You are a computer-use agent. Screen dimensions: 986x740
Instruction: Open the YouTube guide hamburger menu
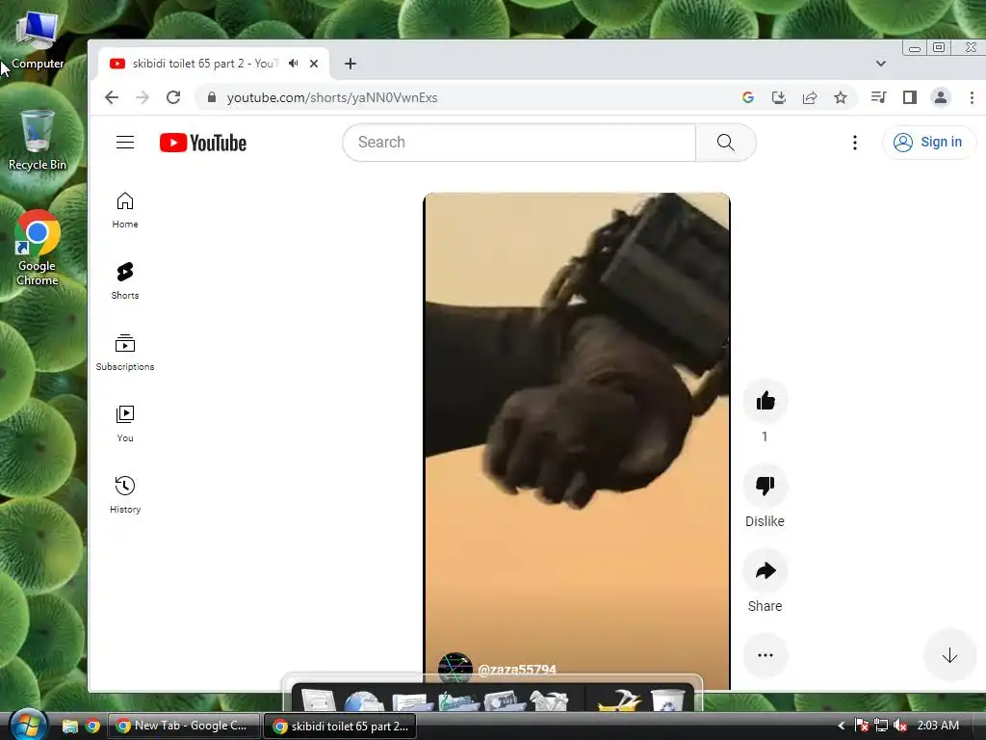point(125,143)
